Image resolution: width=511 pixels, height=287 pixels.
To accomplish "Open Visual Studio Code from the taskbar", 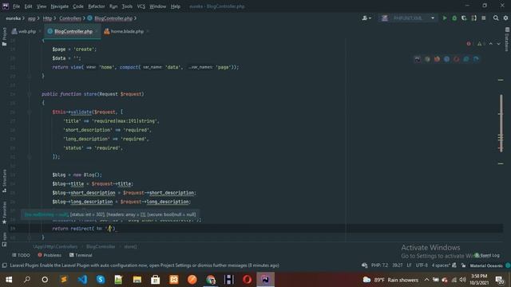I will click(x=82, y=280).
